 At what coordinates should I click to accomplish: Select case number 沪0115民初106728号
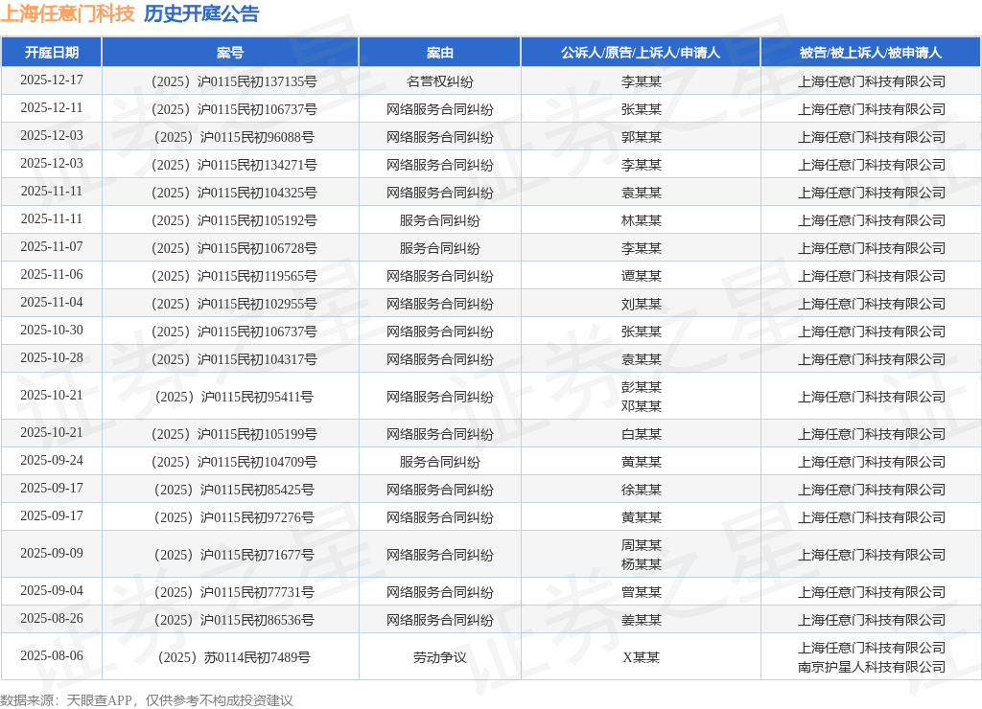tap(234, 248)
